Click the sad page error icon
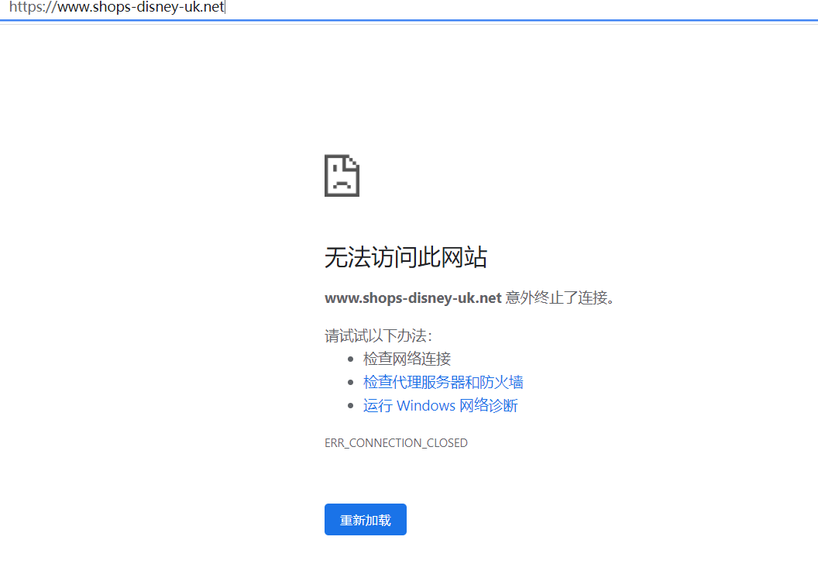The width and height of the screenshot is (818, 564). (x=342, y=175)
